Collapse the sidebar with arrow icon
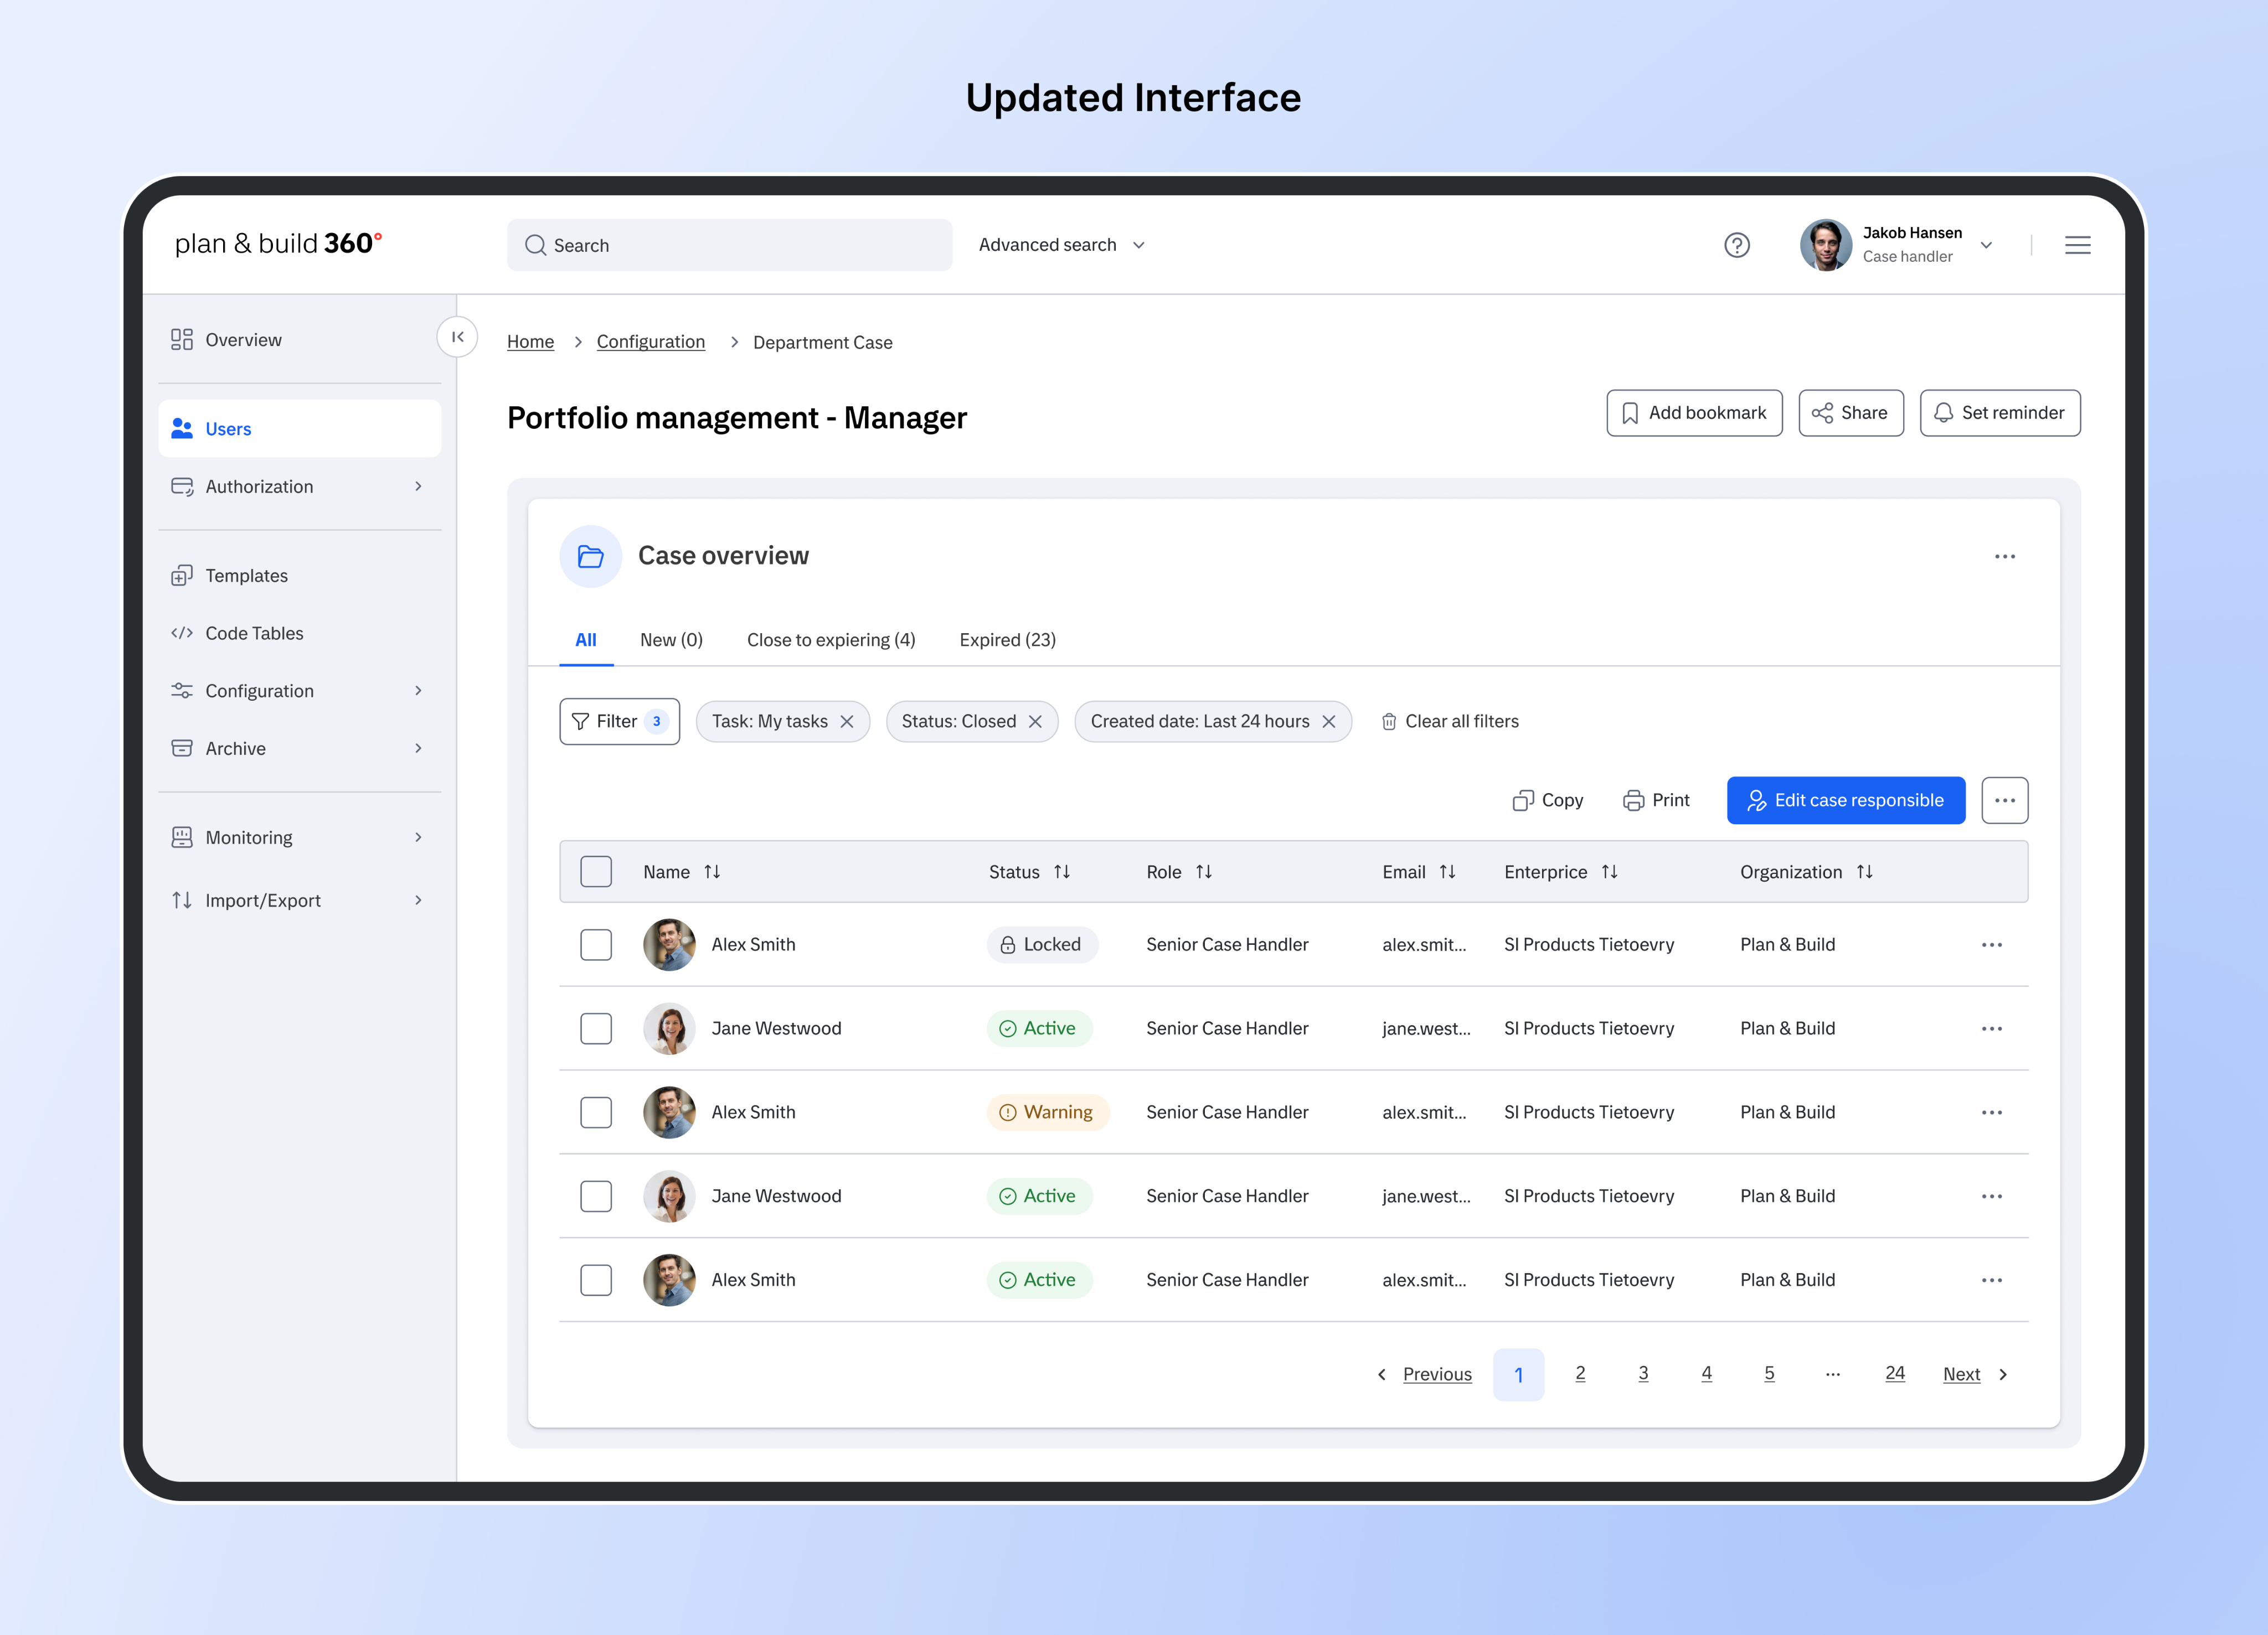This screenshot has width=2268, height=1635. (457, 337)
